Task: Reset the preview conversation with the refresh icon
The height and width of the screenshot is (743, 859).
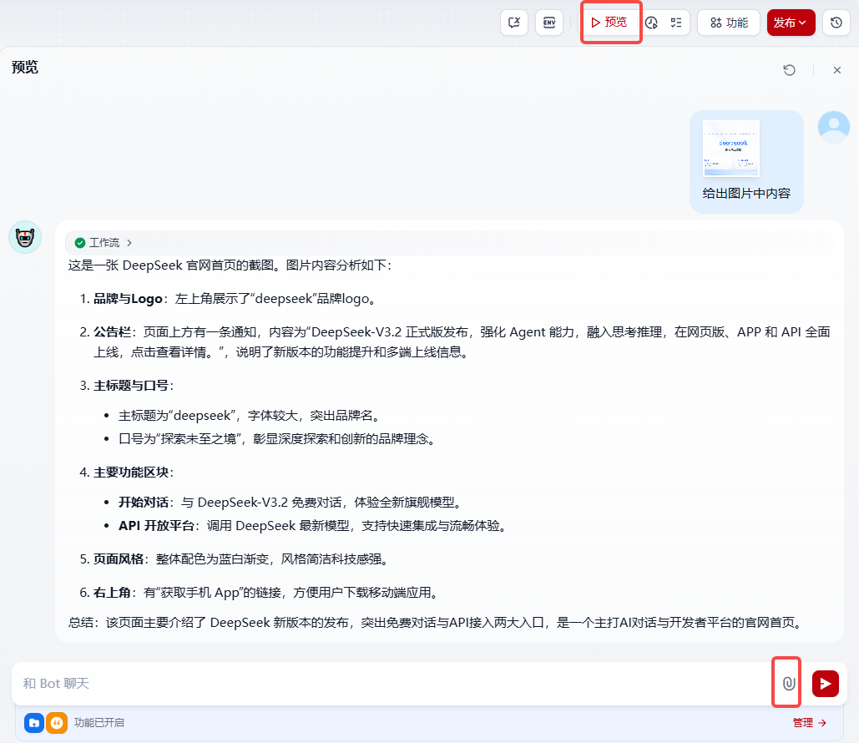Action: click(x=789, y=70)
